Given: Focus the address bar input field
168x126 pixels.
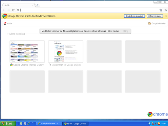Looking at the screenshot, I should 89,10.
